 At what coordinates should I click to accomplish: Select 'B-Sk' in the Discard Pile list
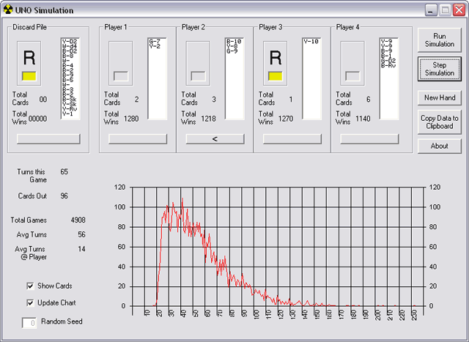tap(70, 99)
